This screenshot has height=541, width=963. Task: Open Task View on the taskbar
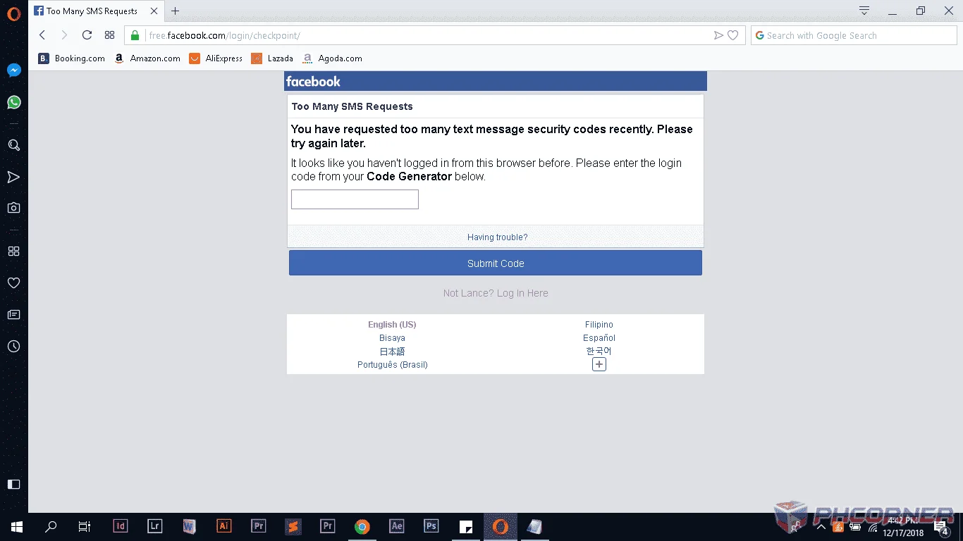click(x=85, y=526)
